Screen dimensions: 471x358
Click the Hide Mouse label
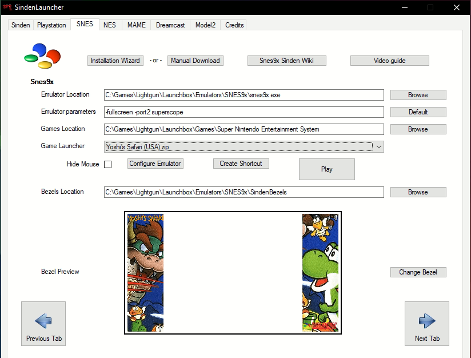click(x=83, y=164)
